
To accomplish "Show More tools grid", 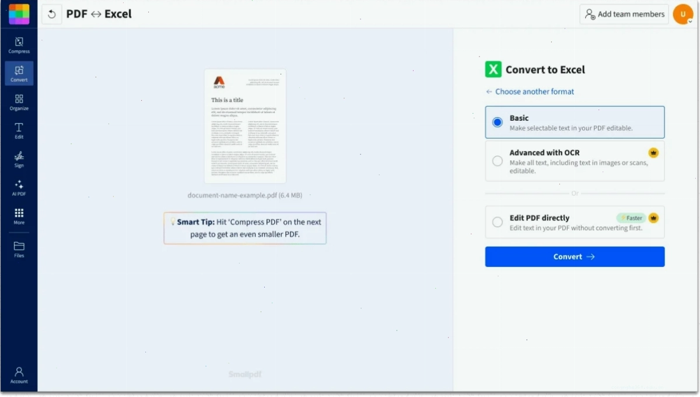I will tap(19, 216).
